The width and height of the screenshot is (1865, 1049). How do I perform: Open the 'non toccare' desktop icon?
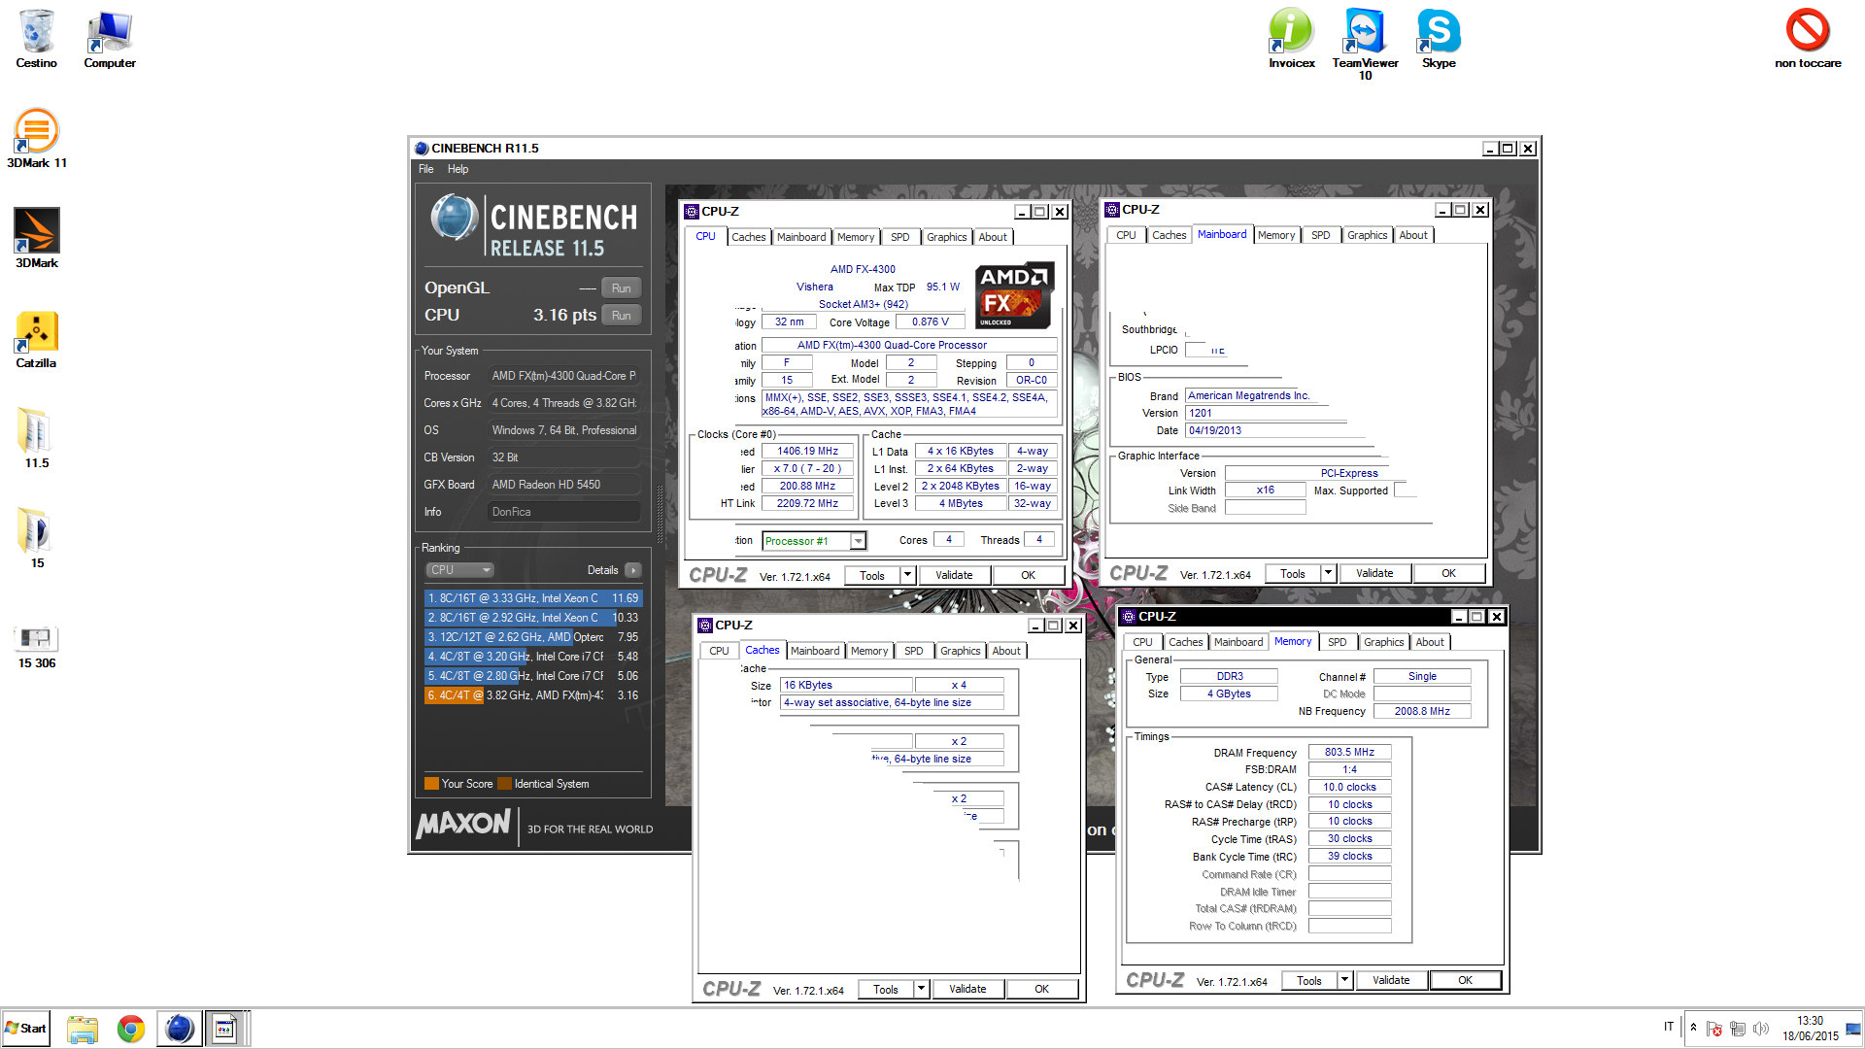(1808, 39)
